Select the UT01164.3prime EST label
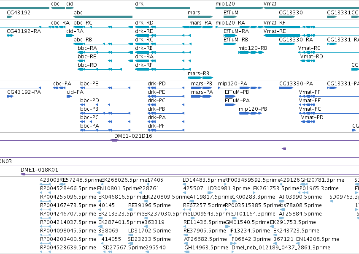The width and height of the screenshot is (359, 254). (x=254, y=214)
